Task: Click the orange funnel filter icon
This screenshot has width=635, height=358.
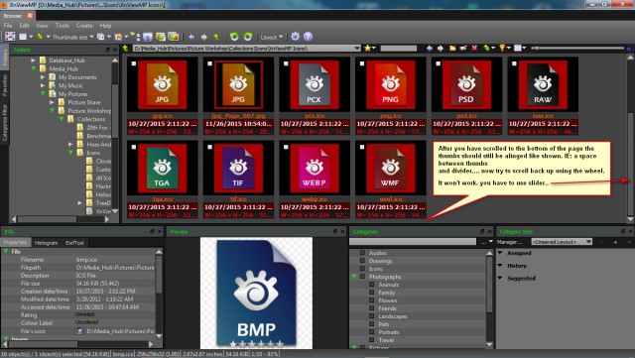Action: (x=502, y=49)
